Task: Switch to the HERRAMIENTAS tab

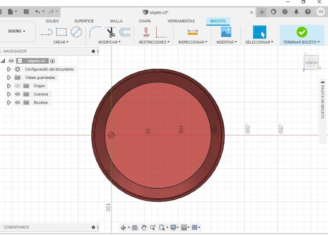Action: (x=181, y=21)
